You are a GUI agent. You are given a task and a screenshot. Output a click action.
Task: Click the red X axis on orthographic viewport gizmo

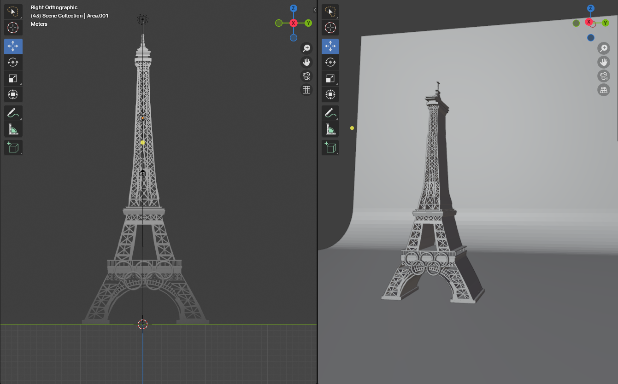pyautogui.click(x=294, y=23)
